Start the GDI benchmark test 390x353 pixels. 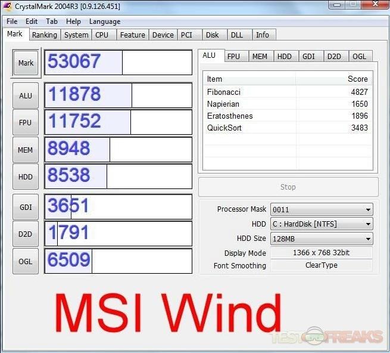point(26,207)
